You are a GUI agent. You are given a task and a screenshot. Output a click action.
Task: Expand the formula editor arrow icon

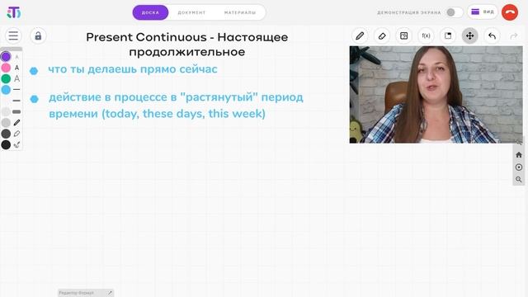click(x=110, y=293)
